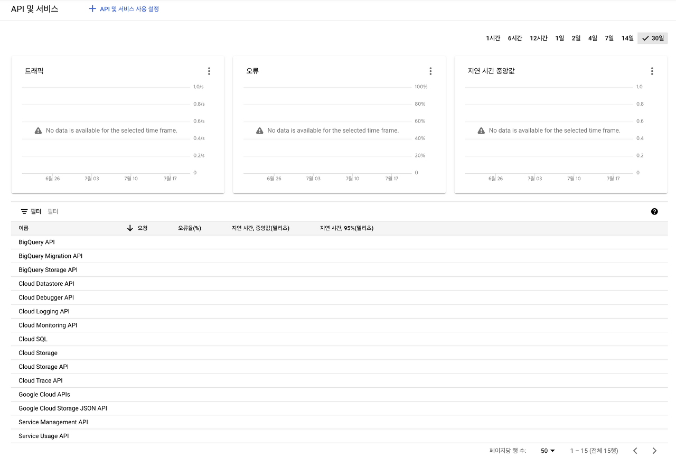676x466 pixels.
Task: Click the 페이지당 행 수 label
Action: 508,451
